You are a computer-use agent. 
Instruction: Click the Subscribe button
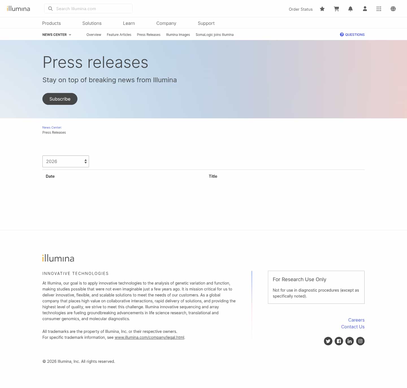click(x=60, y=99)
